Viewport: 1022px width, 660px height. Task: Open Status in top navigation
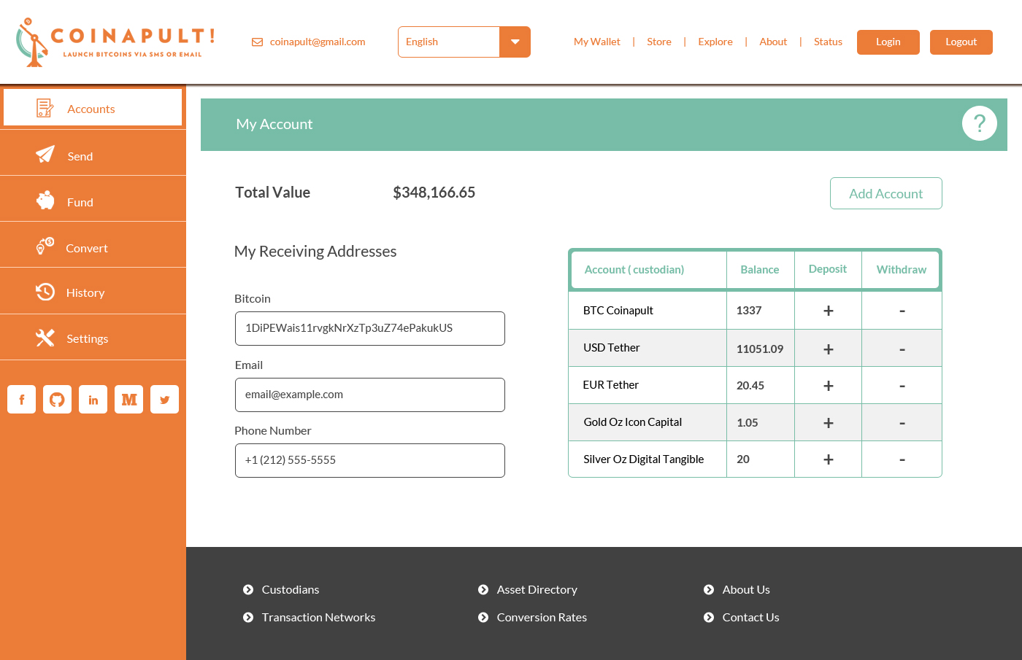[x=828, y=42]
